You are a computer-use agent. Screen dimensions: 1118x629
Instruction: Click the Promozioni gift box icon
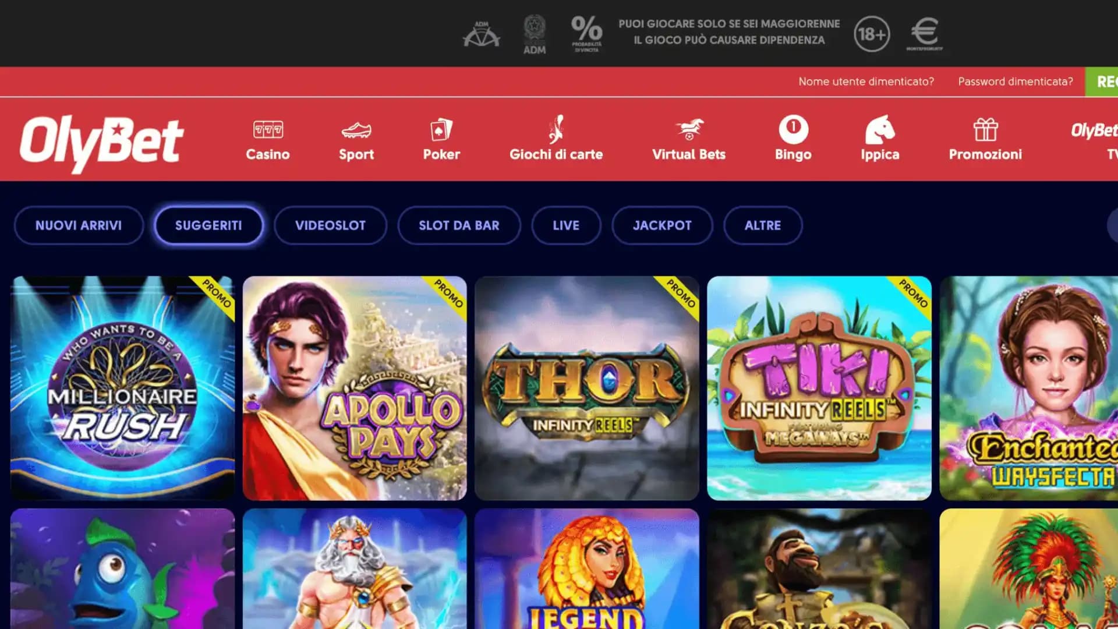(x=985, y=129)
